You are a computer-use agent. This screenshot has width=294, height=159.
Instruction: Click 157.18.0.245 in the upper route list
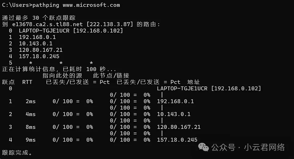pyautogui.click(x=39, y=56)
